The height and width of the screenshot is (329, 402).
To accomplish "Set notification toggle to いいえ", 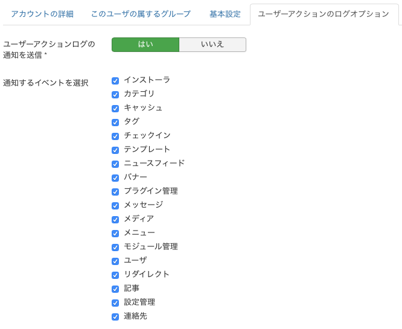I will pyautogui.click(x=212, y=45).
